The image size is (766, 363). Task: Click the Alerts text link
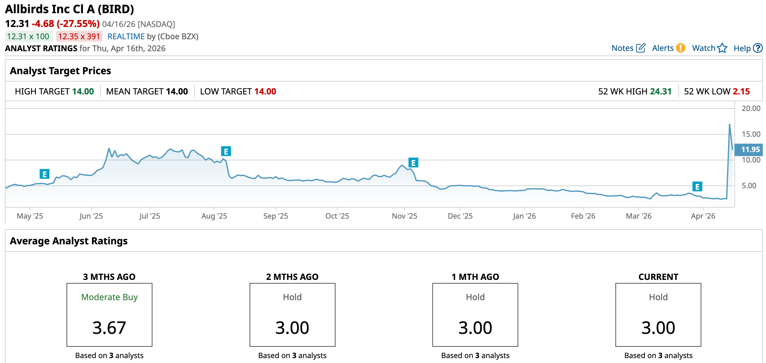663,48
